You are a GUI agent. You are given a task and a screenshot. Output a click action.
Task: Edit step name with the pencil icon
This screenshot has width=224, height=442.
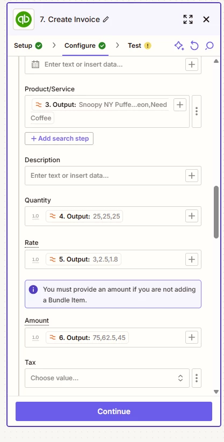[x=106, y=19]
